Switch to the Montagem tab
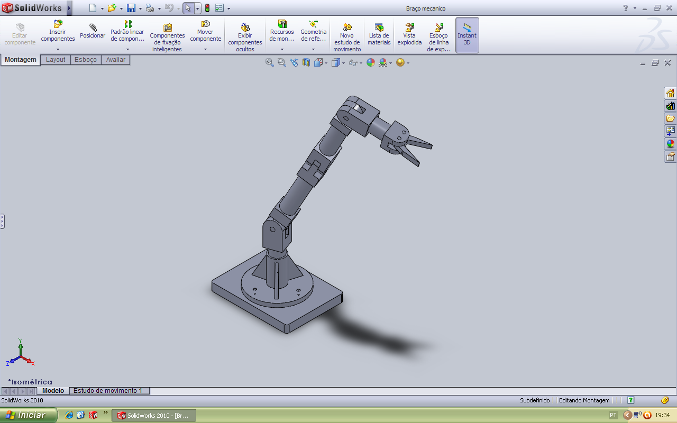This screenshot has height=423, width=677. tap(21, 60)
